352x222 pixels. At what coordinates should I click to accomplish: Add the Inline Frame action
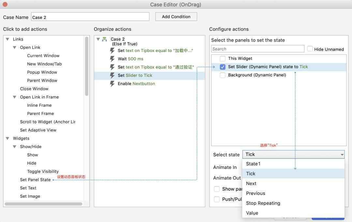tap(39, 105)
